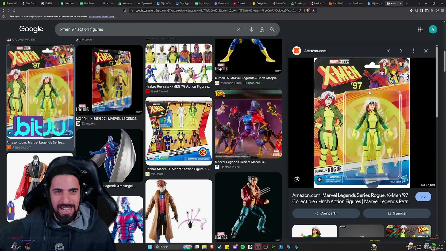Search inside the previewed image with Lens
The width and height of the screenshot is (446, 251).
point(297,179)
